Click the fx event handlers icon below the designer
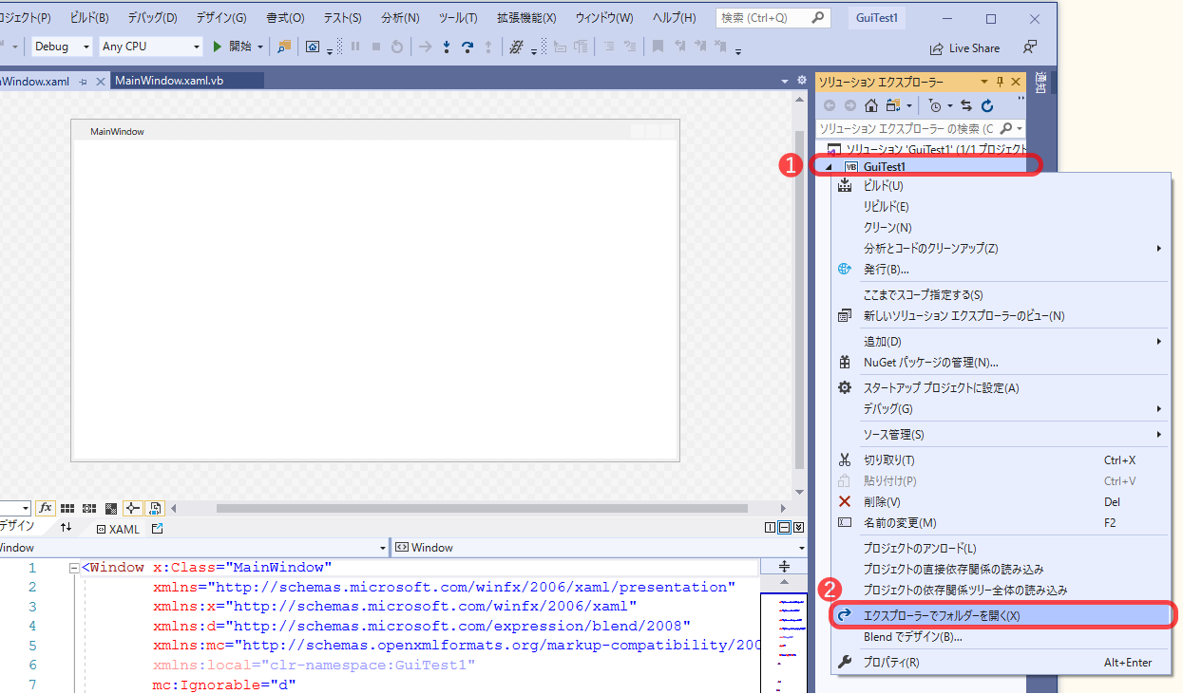The image size is (1183, 694). click(x=46, y=508)
